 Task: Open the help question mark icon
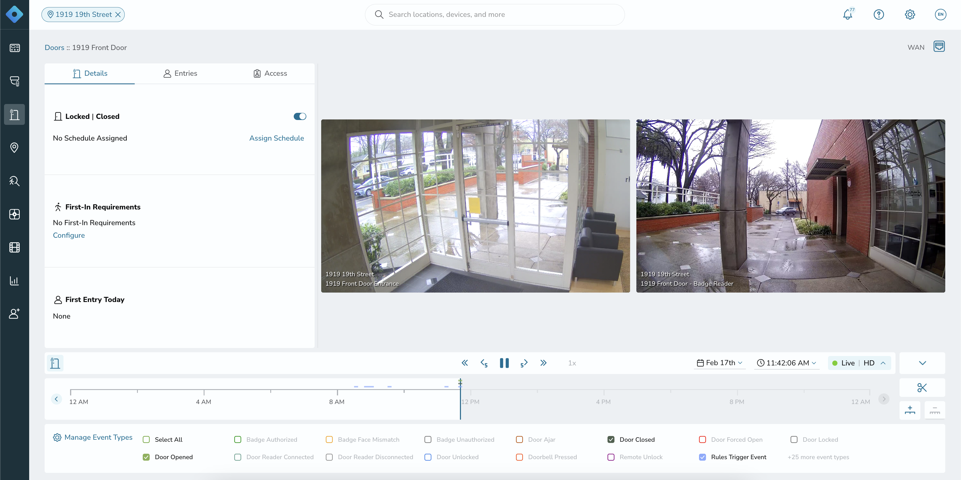coord(879,15)
